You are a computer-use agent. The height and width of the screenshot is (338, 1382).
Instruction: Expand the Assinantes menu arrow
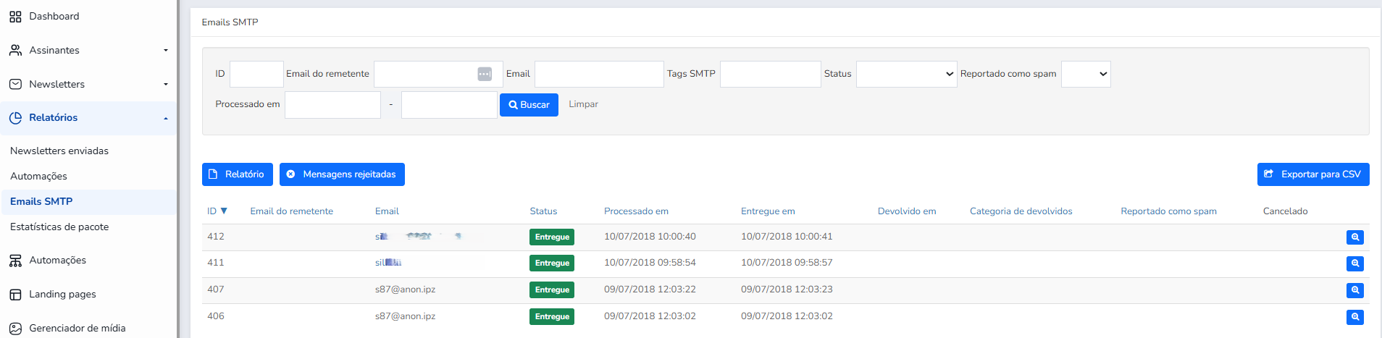coord(166,51)
